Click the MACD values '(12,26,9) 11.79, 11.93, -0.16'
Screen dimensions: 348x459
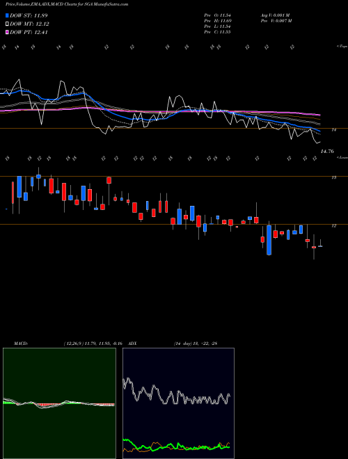point(93,343)
